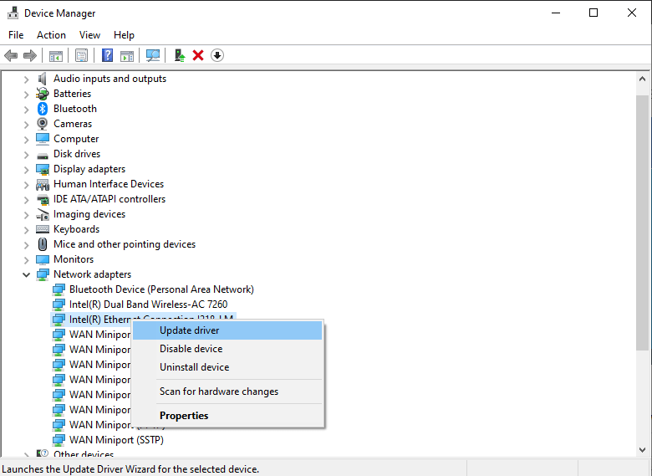The image size is (652, 476).
Task: Select the Computer tree label
Action: (x=76, y=139)
